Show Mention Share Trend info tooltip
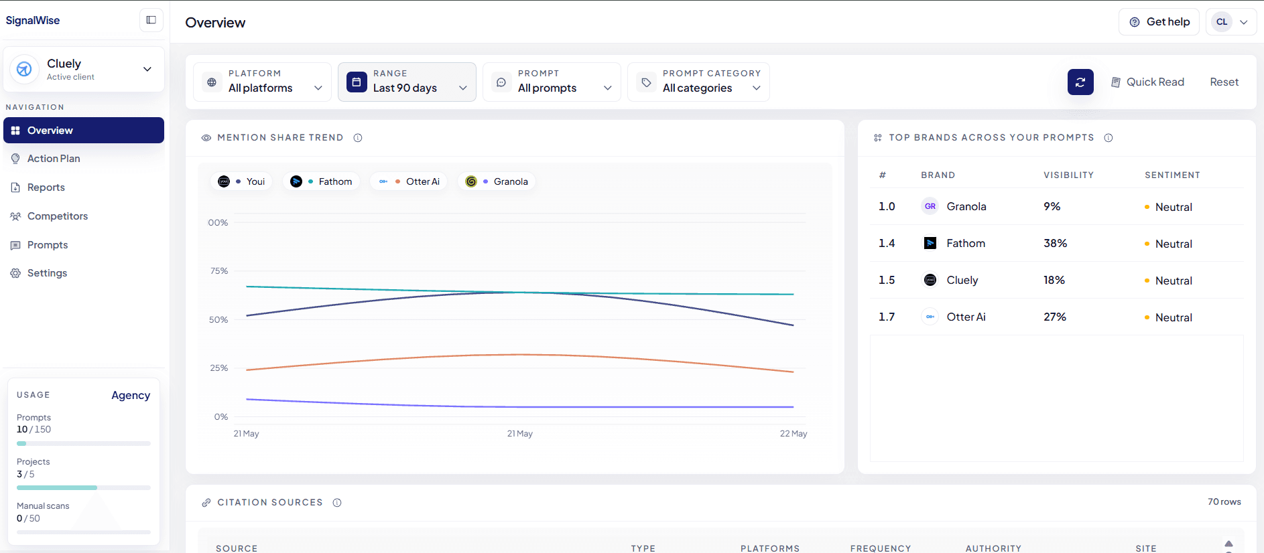 pos(358,138)
